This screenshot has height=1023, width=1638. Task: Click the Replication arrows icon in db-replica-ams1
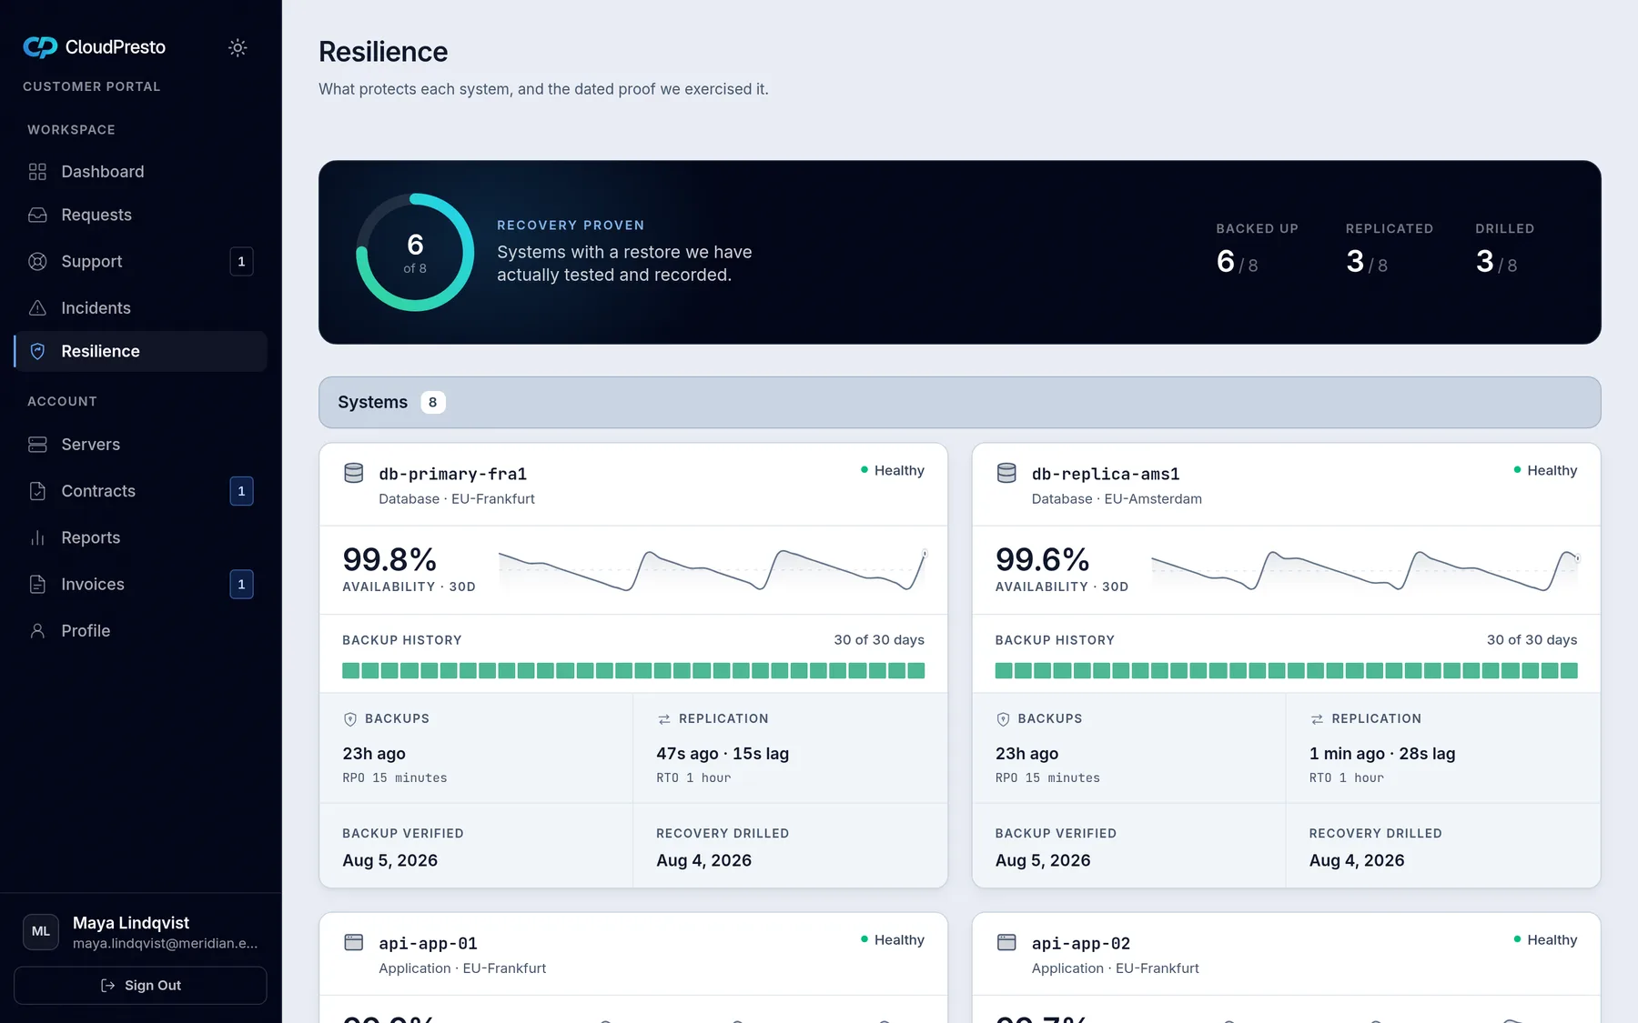[1317, 719]
